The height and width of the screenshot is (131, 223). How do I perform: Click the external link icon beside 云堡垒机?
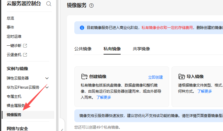tap(25, 55)
